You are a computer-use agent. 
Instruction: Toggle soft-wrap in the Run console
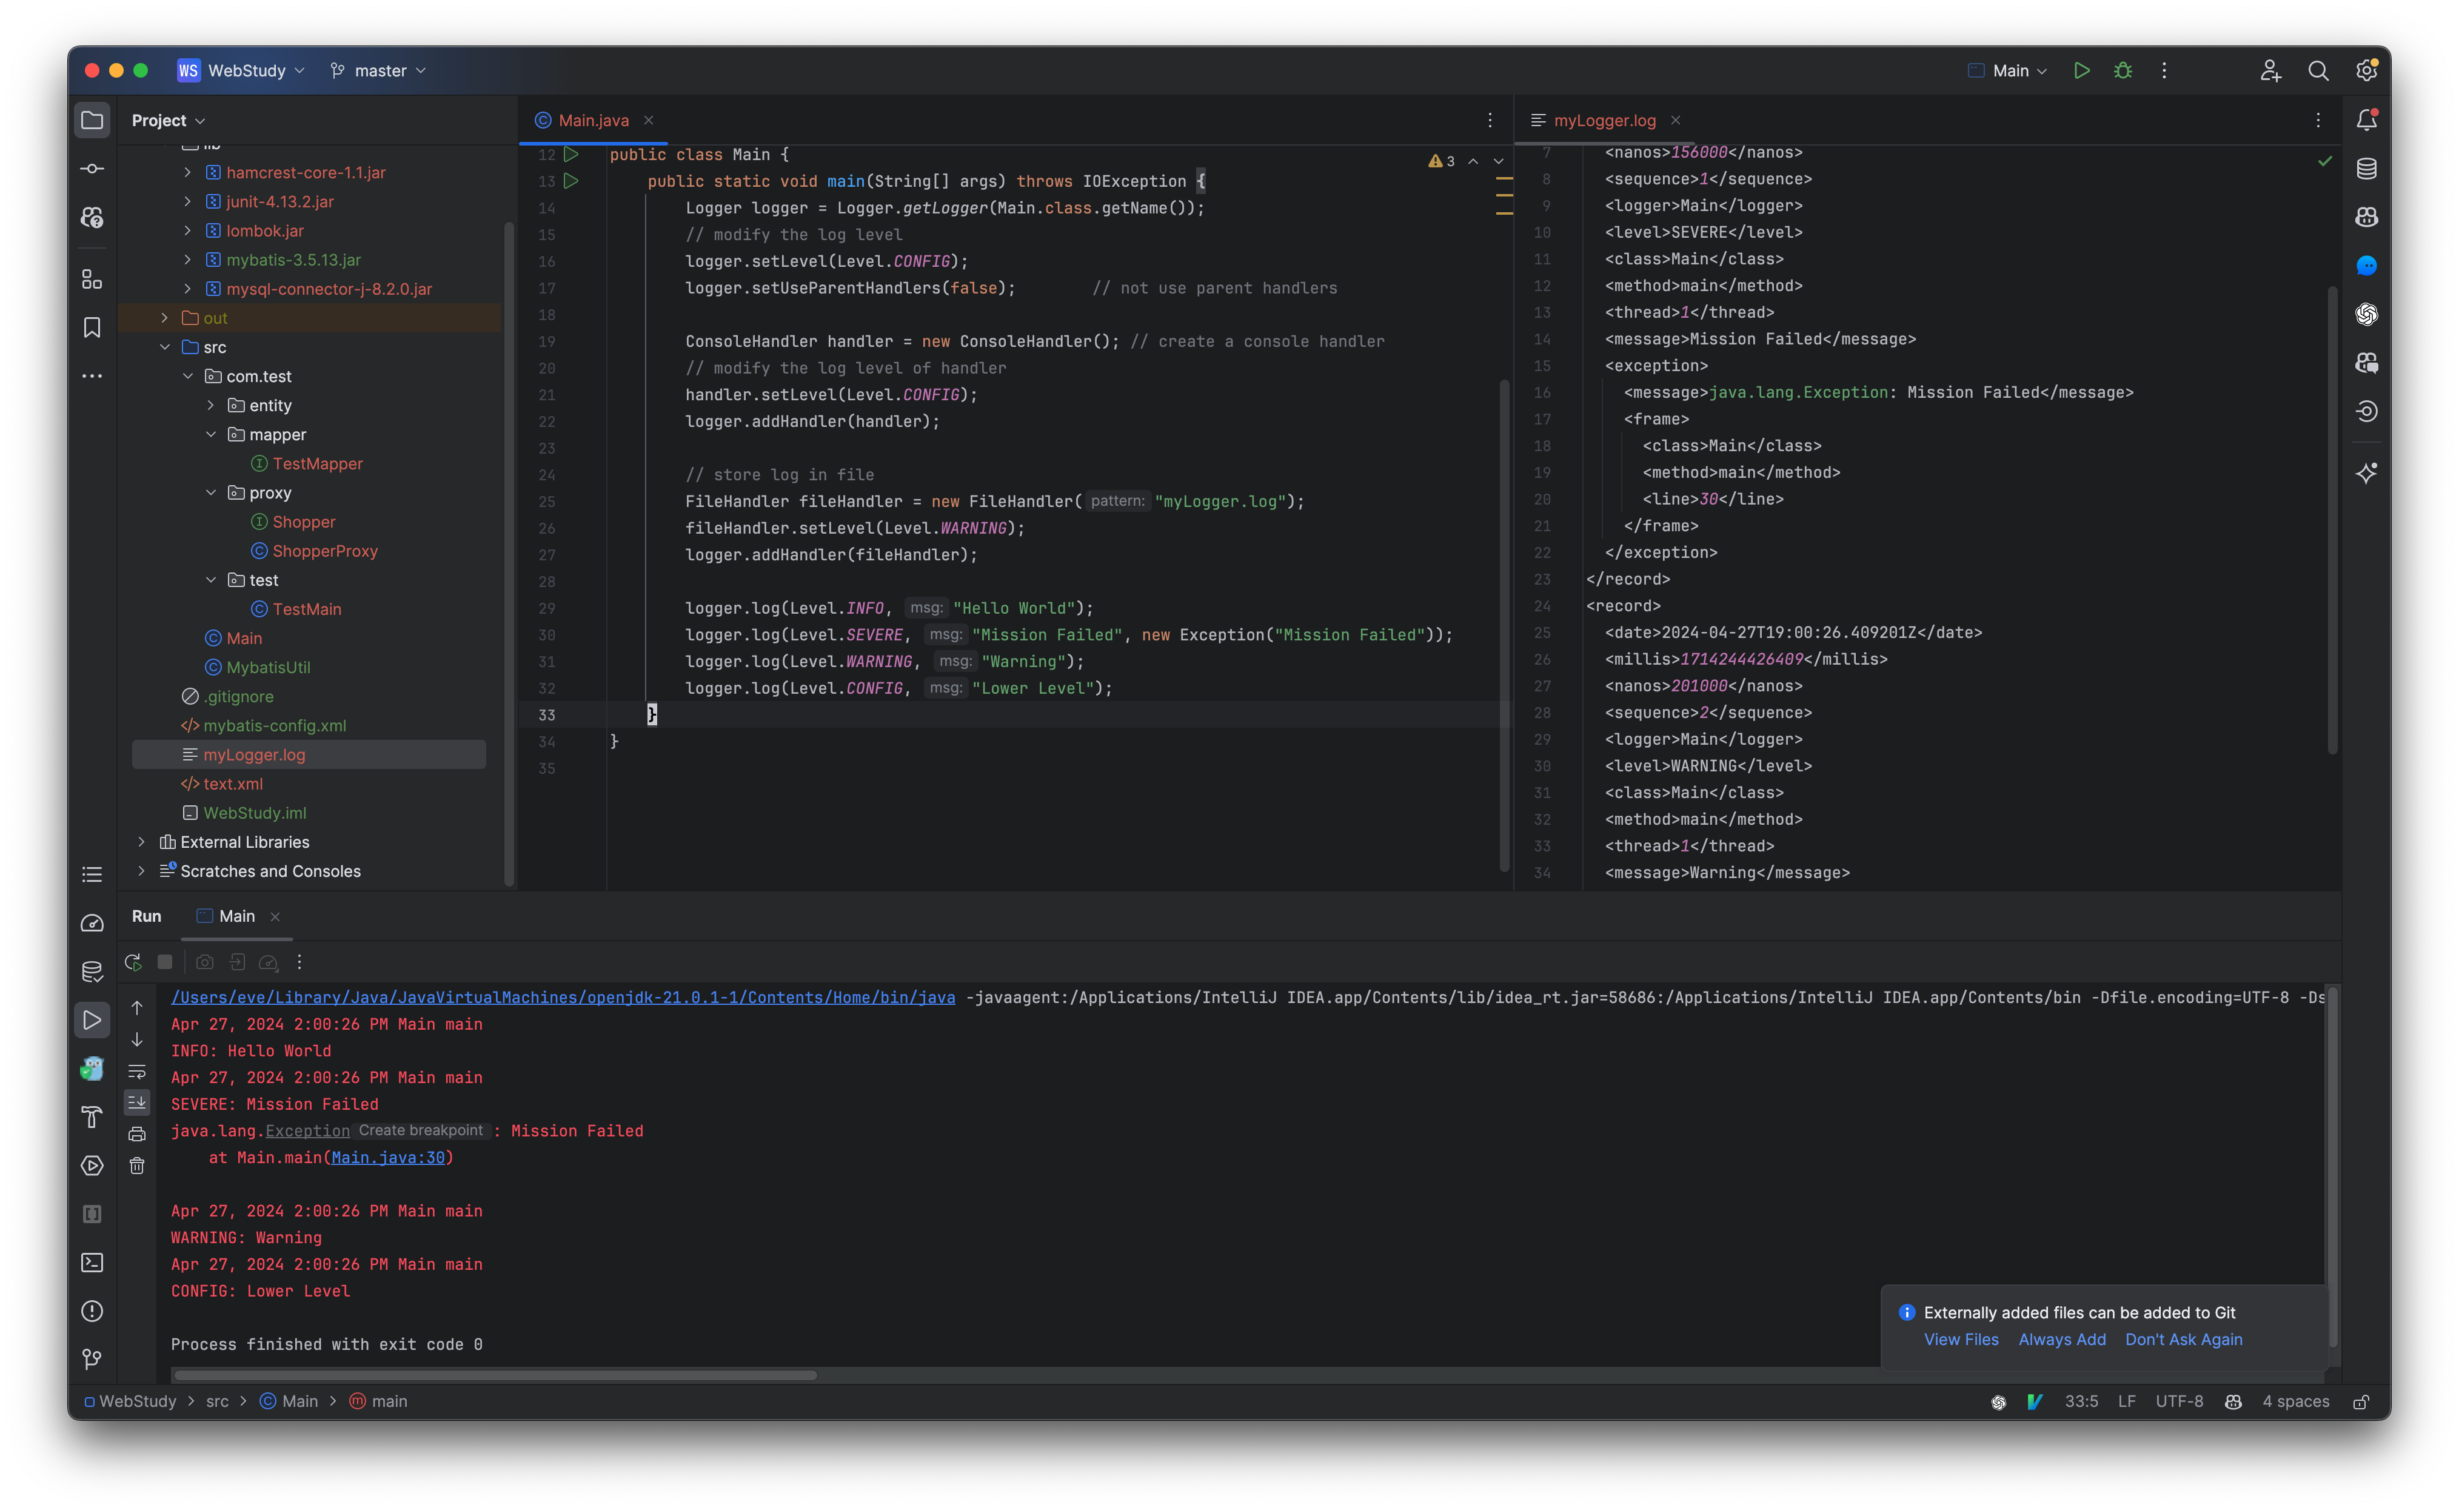point(137,1072)
